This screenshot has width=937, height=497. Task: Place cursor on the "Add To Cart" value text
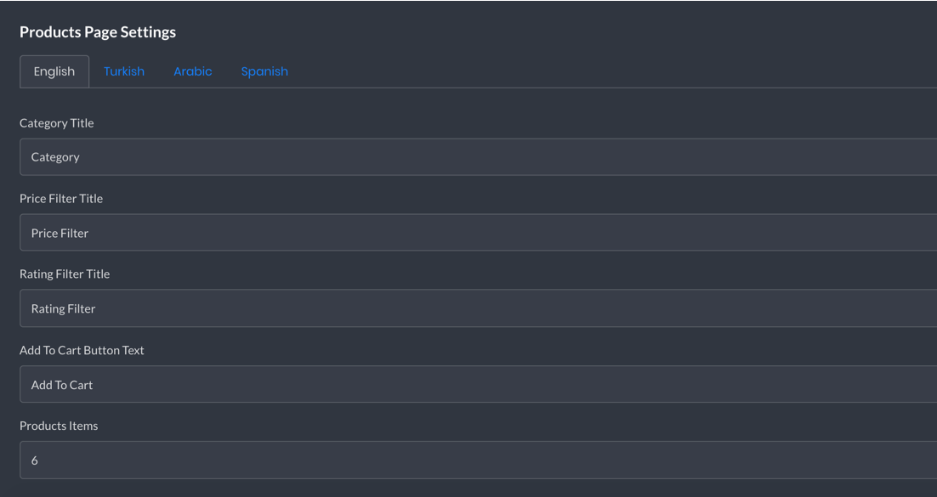coord(62,385)
